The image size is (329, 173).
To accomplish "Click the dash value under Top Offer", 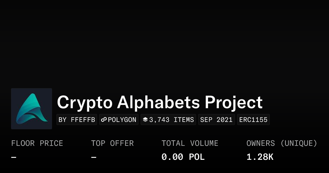I will (94, 157).
